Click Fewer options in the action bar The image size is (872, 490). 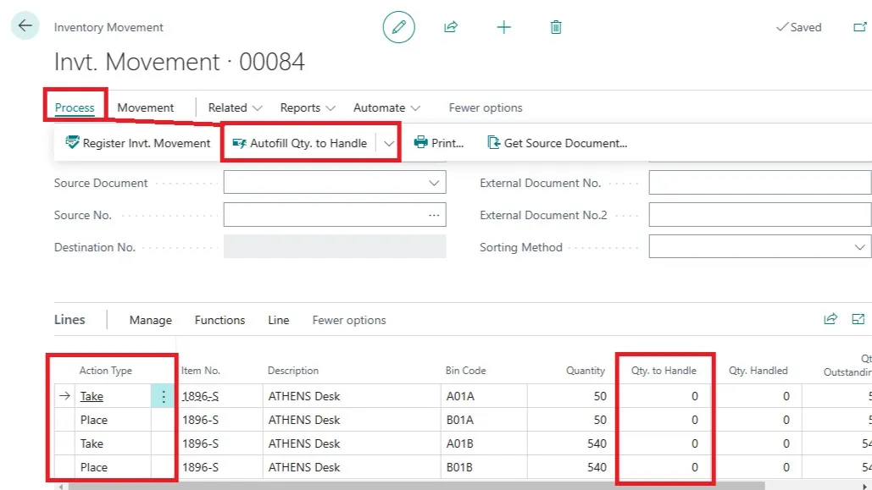(x=486, y=107)
